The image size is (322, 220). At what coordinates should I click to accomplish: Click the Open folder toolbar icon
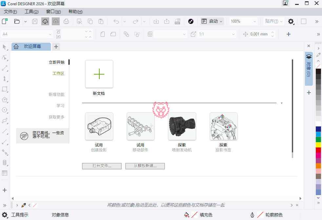pyautogui.click(x=17, y=21)
